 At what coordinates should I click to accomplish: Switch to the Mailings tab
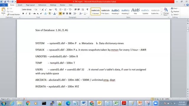pyautogui.click(x=53, y=5)
